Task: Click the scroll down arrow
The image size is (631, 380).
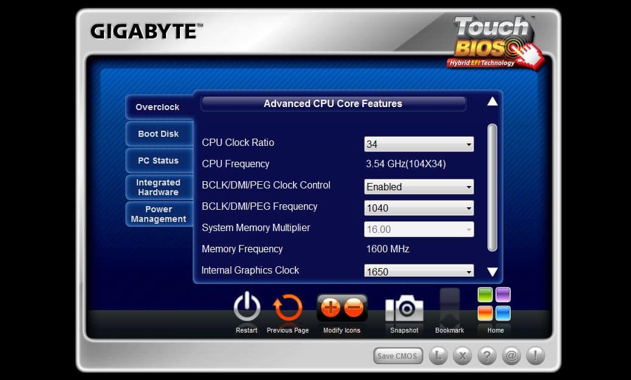Action: (492, 272)
